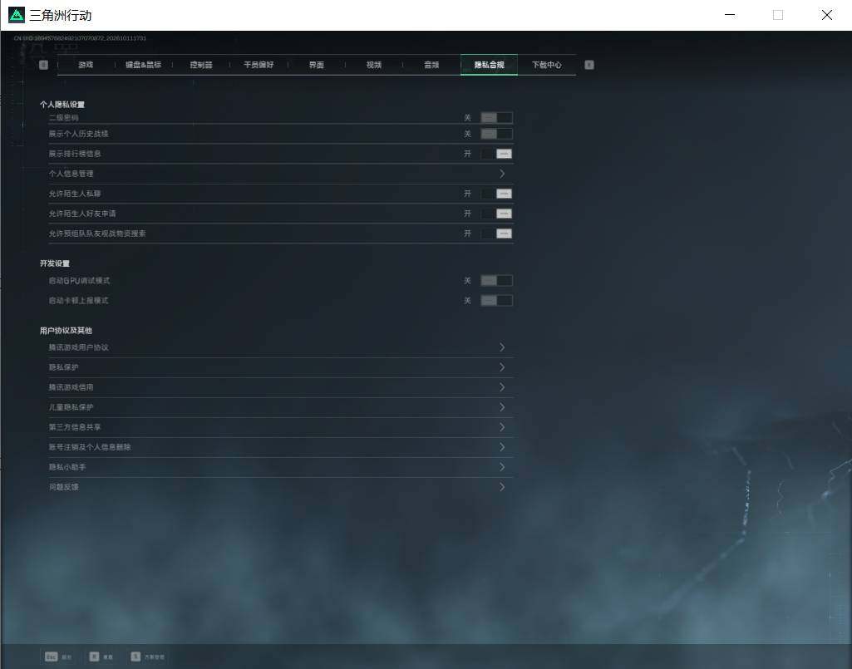Open the 隐私小助手 row chevron

point(502,467)
